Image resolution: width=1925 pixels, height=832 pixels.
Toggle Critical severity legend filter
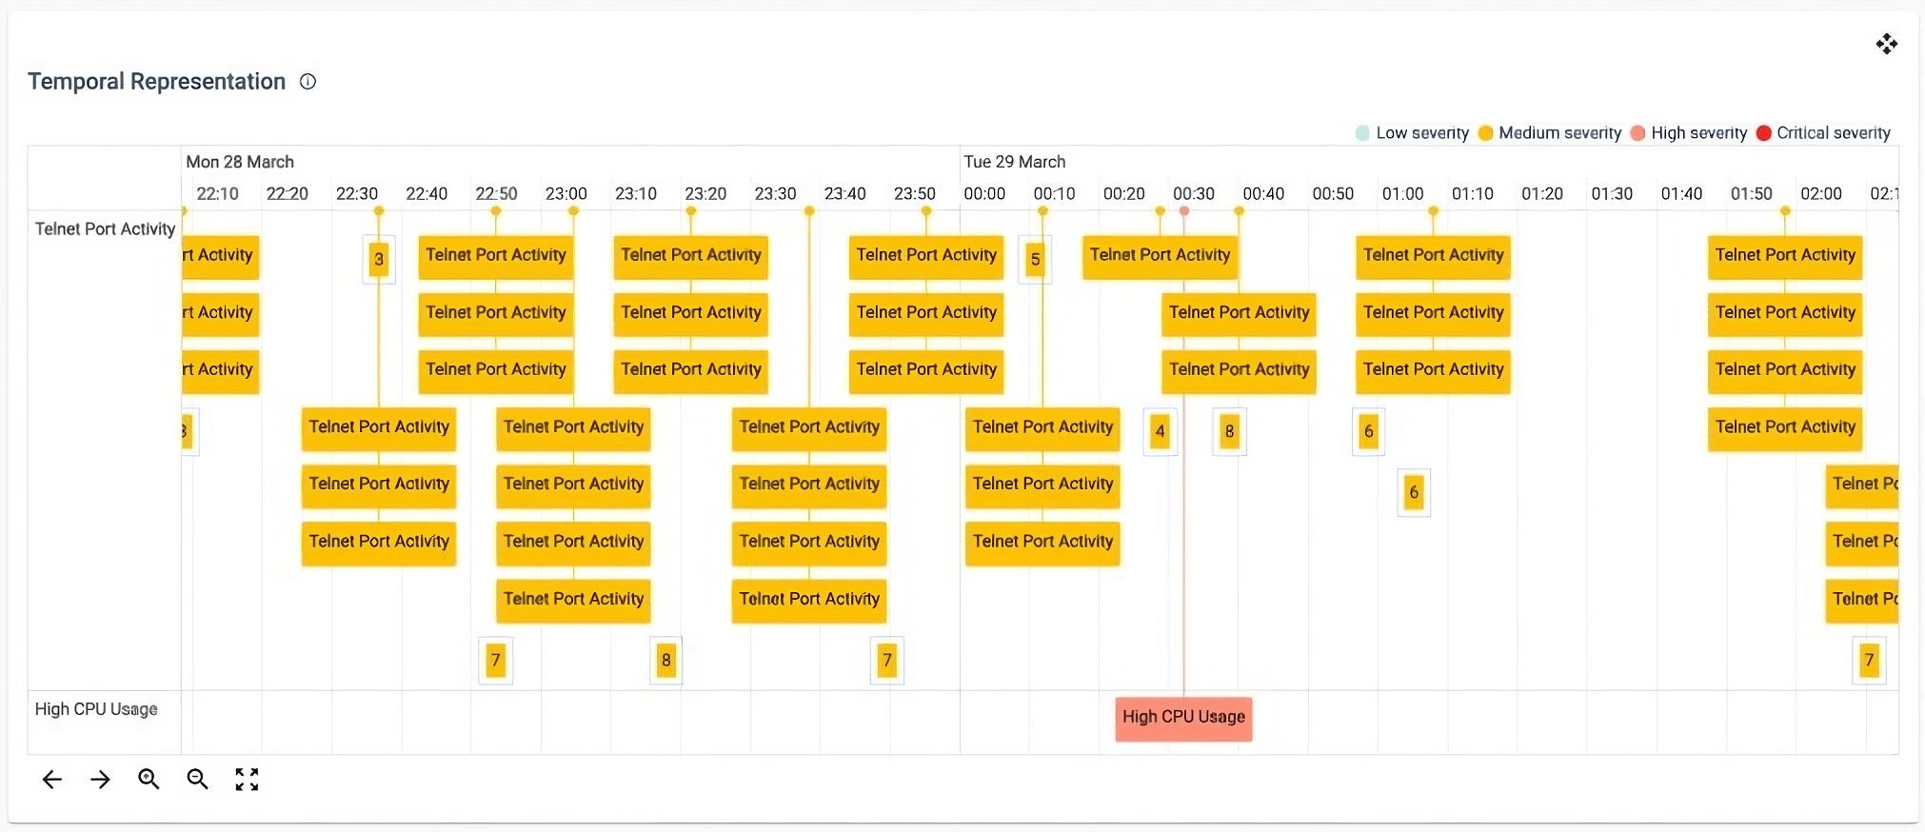(x=1822, y=133)
